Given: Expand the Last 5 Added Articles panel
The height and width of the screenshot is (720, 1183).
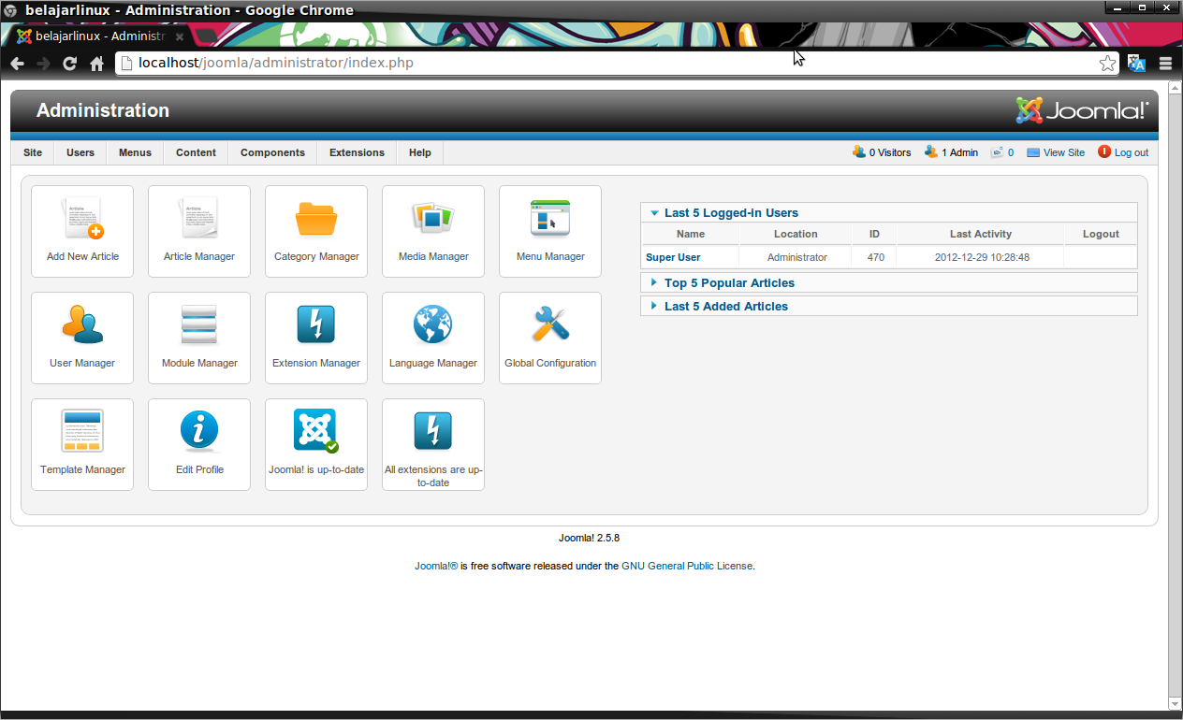Looking at the screenshot, I should coord(889,306).
